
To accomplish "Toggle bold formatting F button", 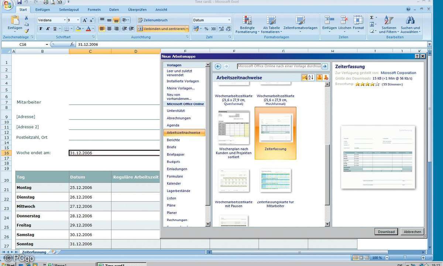I will click(x=41, y=29).
